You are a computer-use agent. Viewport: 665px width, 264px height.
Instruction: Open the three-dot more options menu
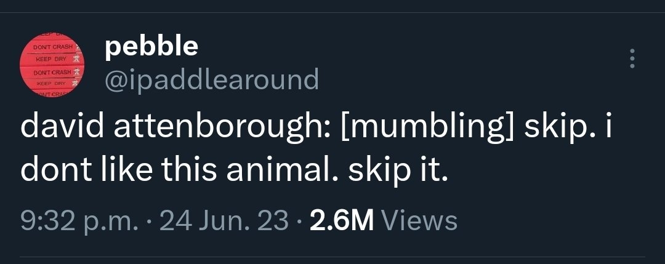tap(632, 58)
